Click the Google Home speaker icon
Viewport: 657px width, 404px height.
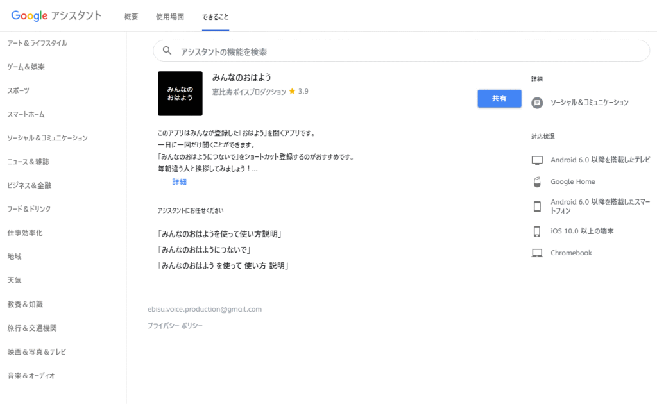(537, 181)
